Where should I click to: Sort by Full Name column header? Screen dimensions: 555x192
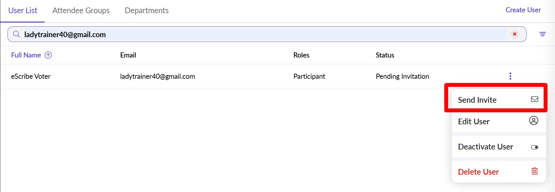(26, 55)
